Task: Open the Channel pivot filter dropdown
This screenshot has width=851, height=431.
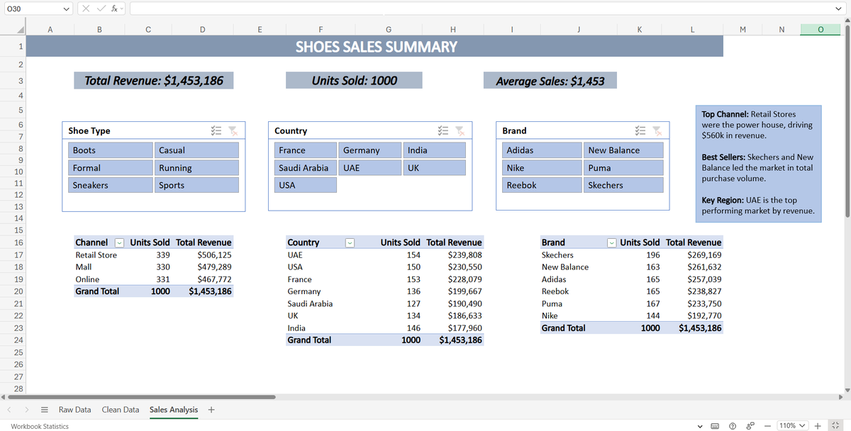Action: click(118, 242)
